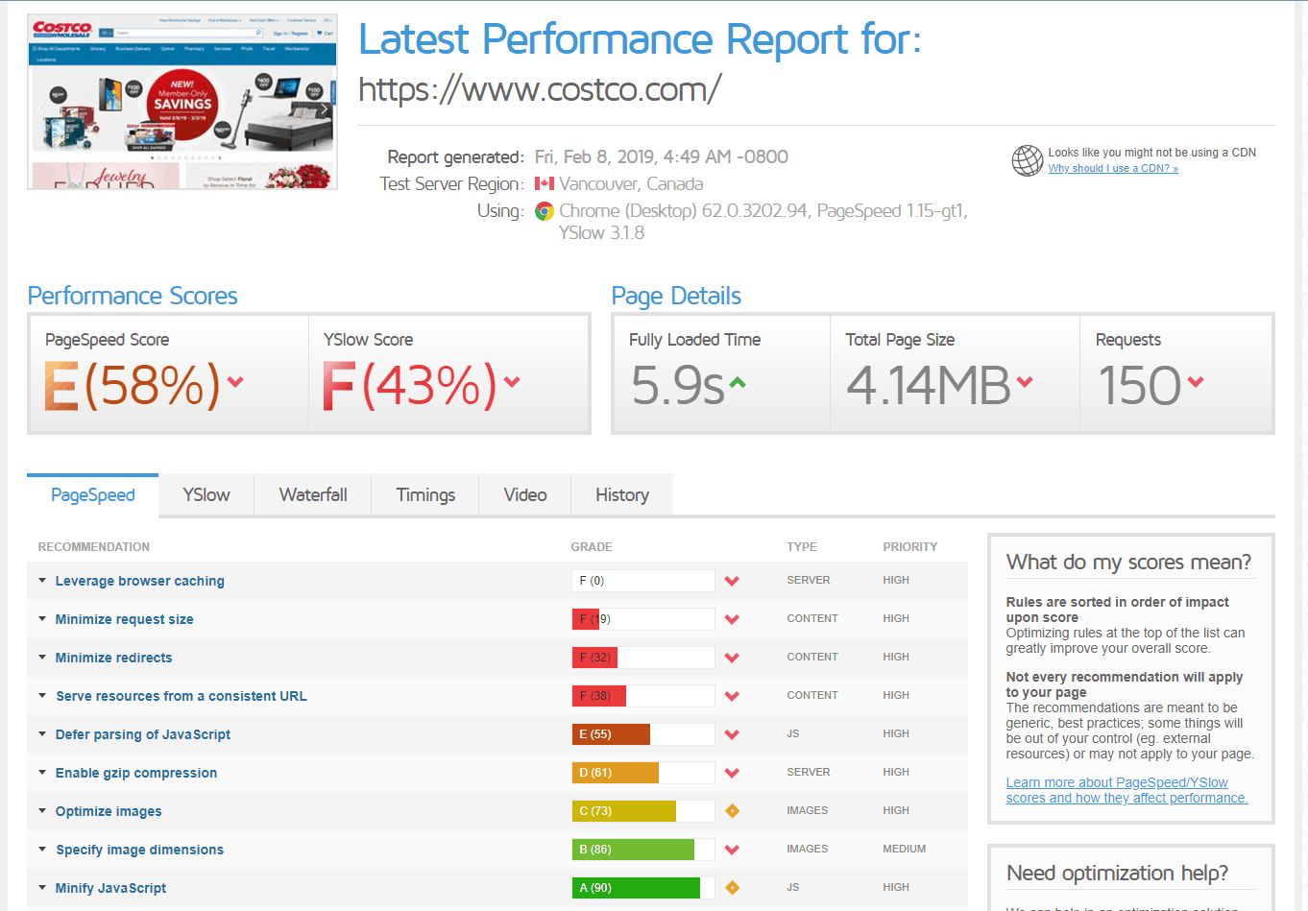This screenshot has height=911, width=1308.
Task: Click red trend arrow for Enable gzip compression
Action: tap(732, 773)
